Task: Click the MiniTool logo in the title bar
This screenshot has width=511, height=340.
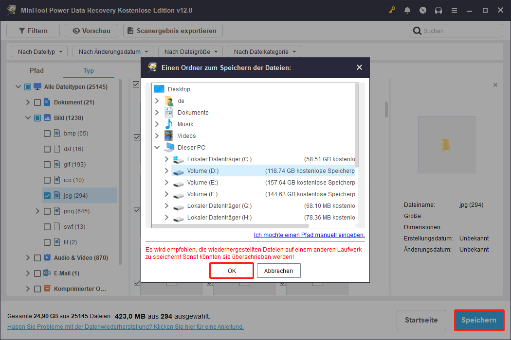Action: 11,10
